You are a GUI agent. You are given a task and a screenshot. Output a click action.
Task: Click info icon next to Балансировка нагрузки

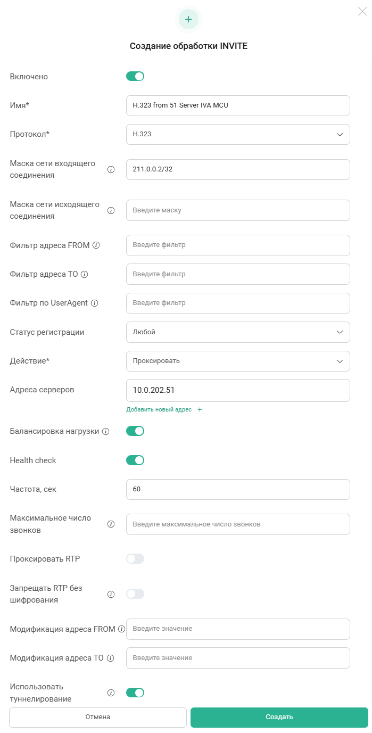click(106, 431)
